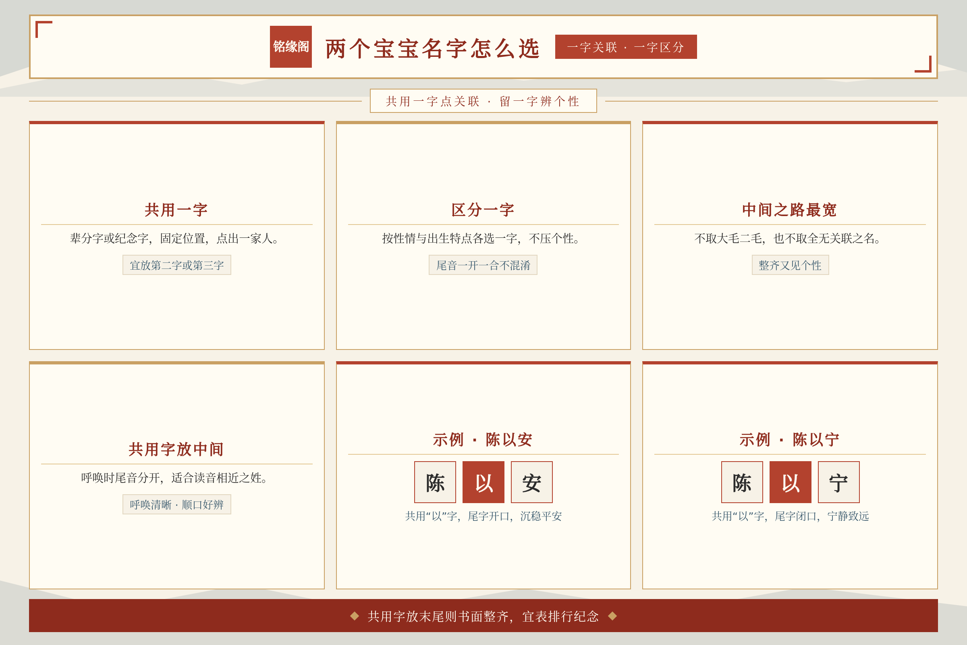Click the 铭缘阁 red seal logo
The width and height of the screenshot is (967, 645).
click(291, 46)
